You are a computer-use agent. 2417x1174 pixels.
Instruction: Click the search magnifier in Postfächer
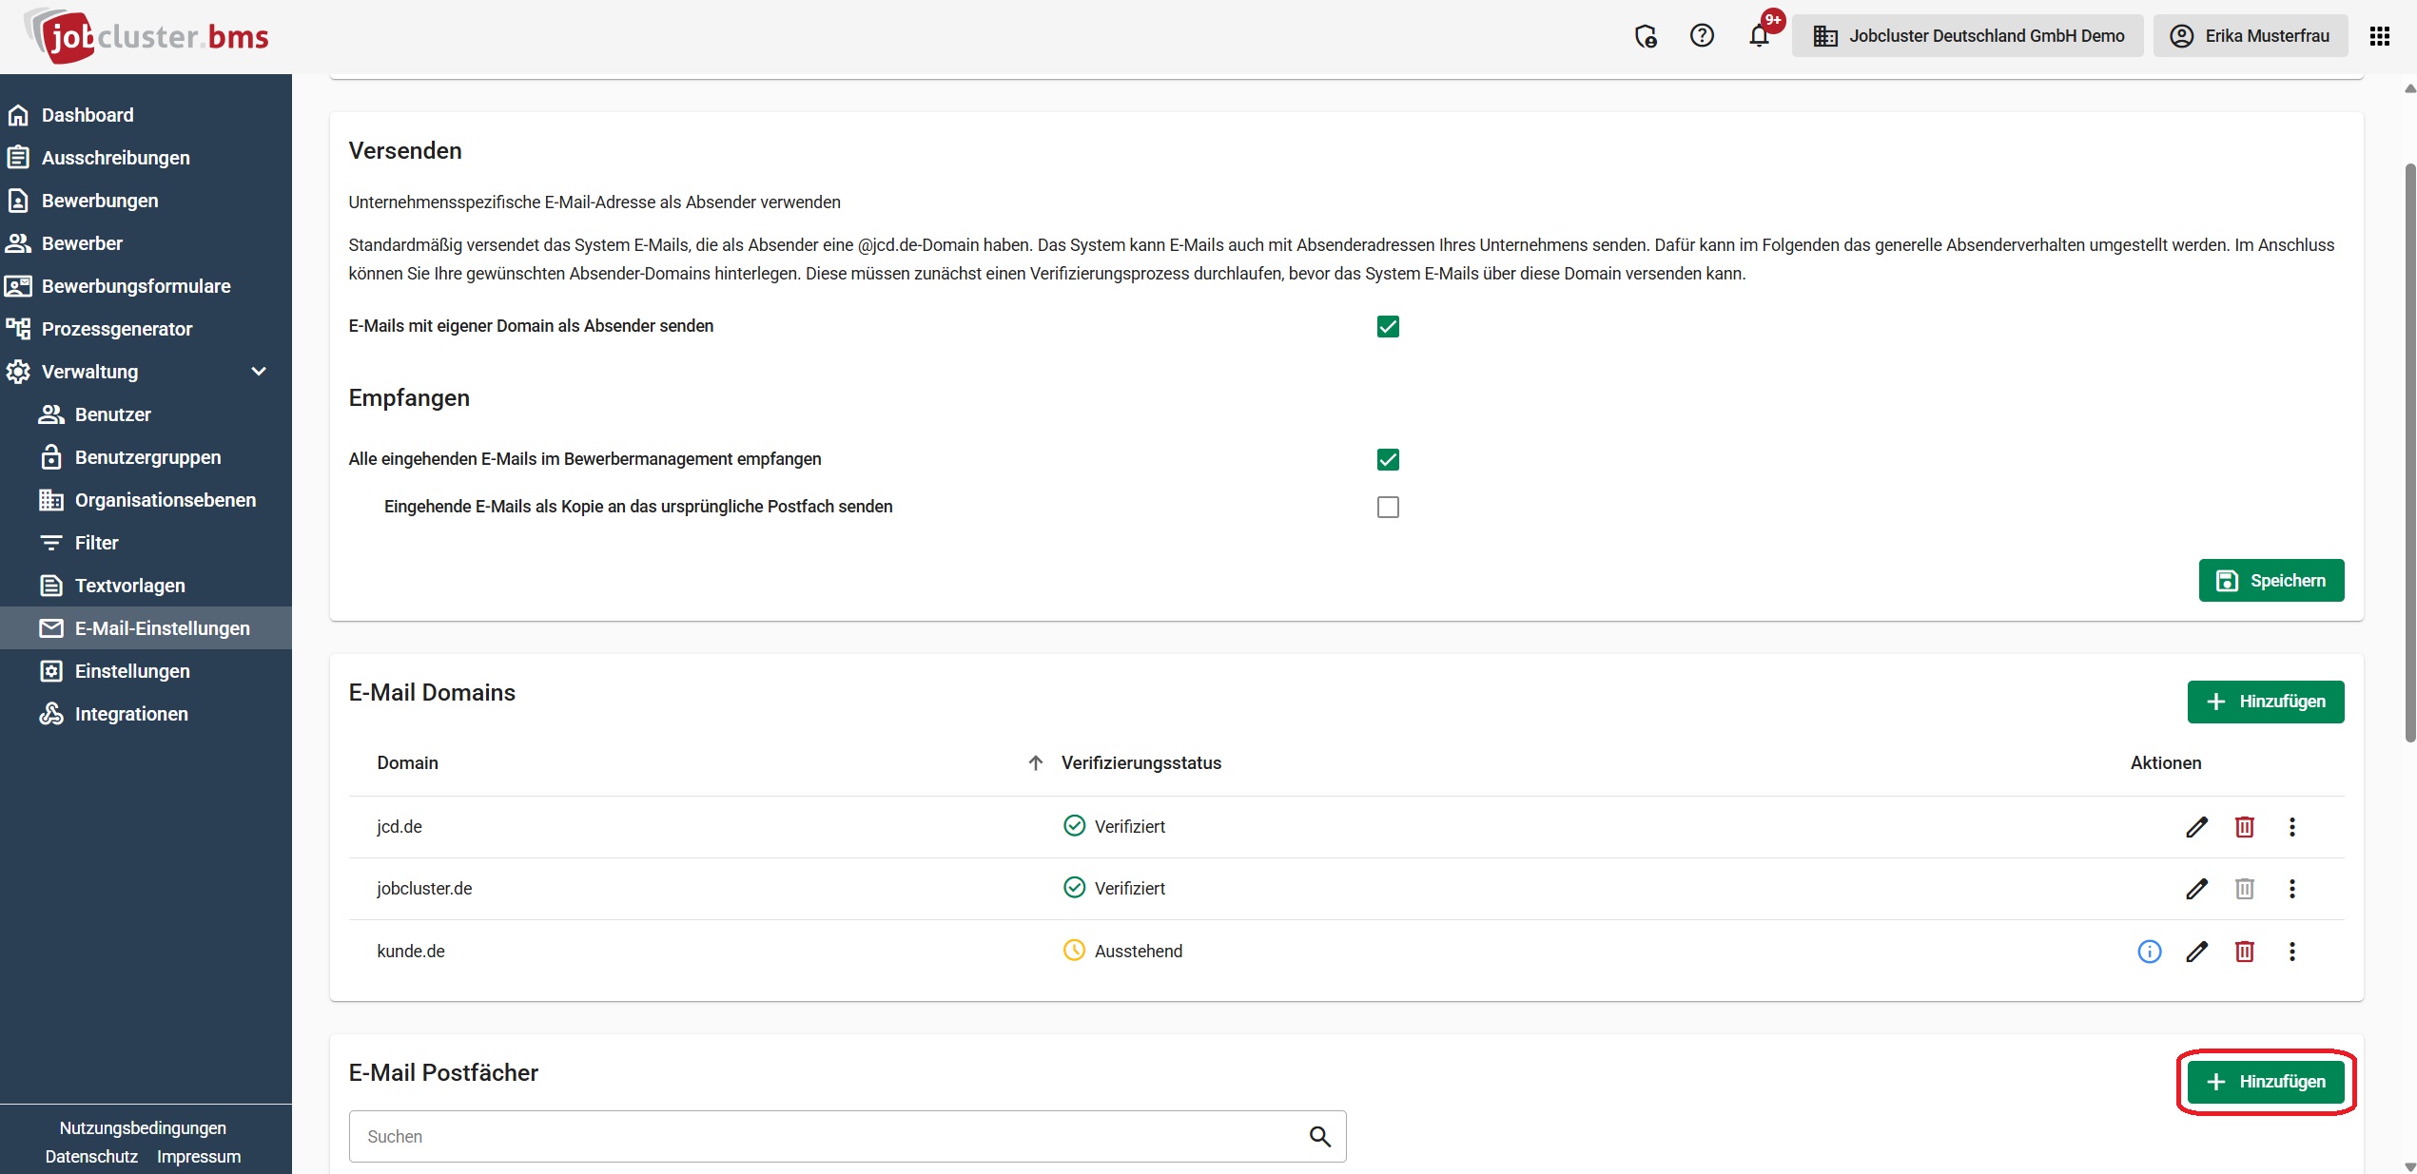1319,1136
